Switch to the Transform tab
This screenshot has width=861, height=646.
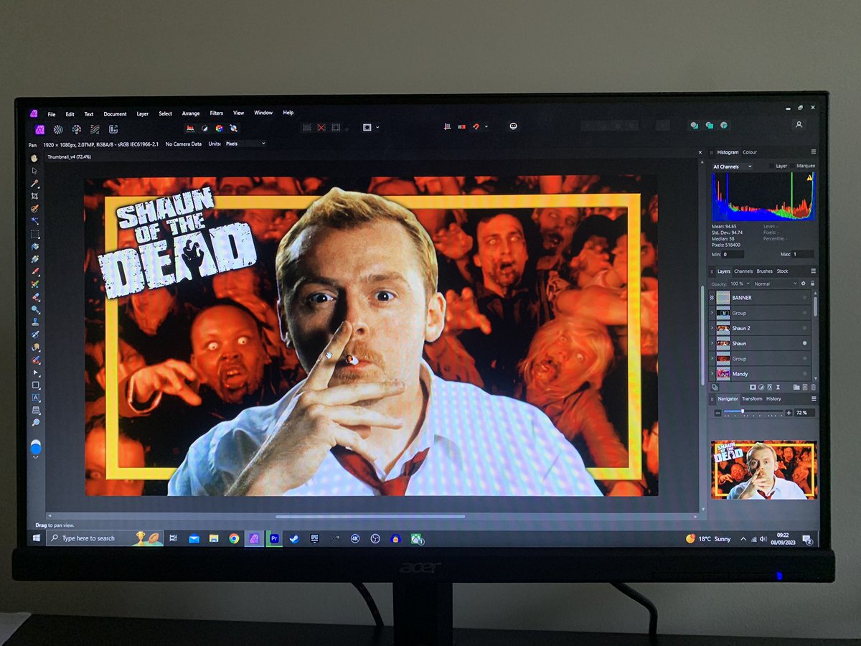point(752,398)
